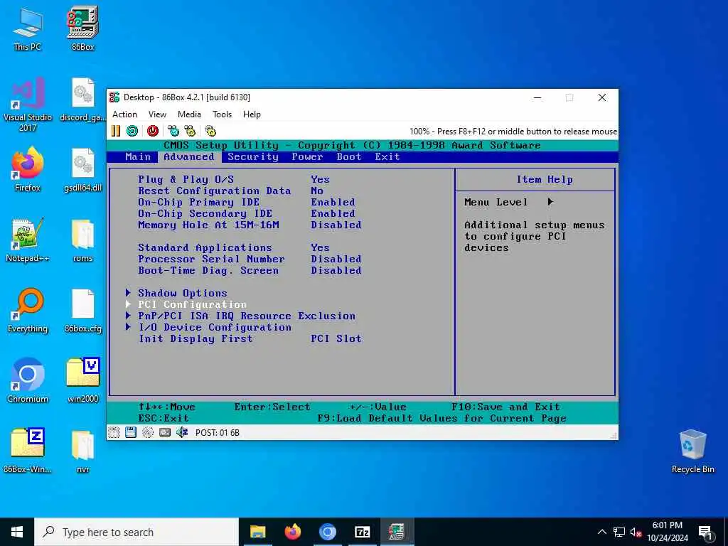Select the Everything search desktop icon

(x=28, y=311)
